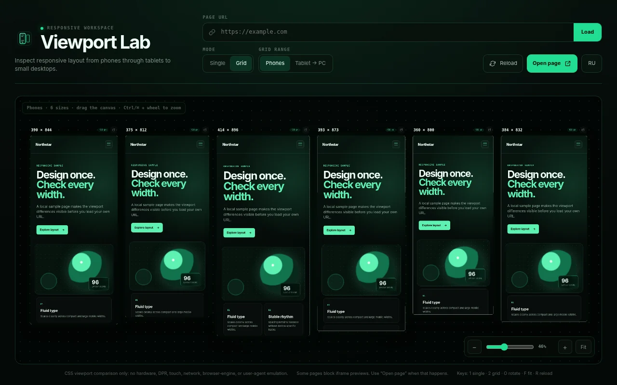Open the 393 × 873 viewport's external-link icon
The width and height of the screenshot is (617, 385).
tap(401, 130)
